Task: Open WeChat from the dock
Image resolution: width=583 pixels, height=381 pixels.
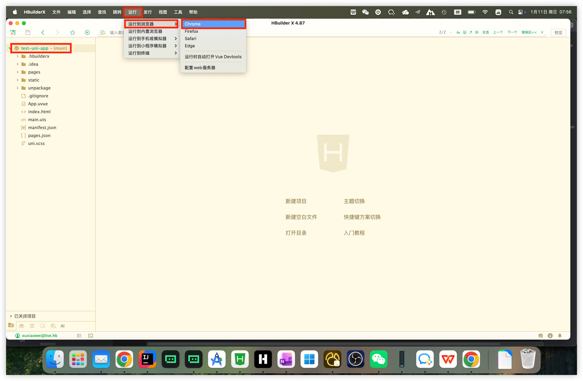Action: tap(378, 359)
